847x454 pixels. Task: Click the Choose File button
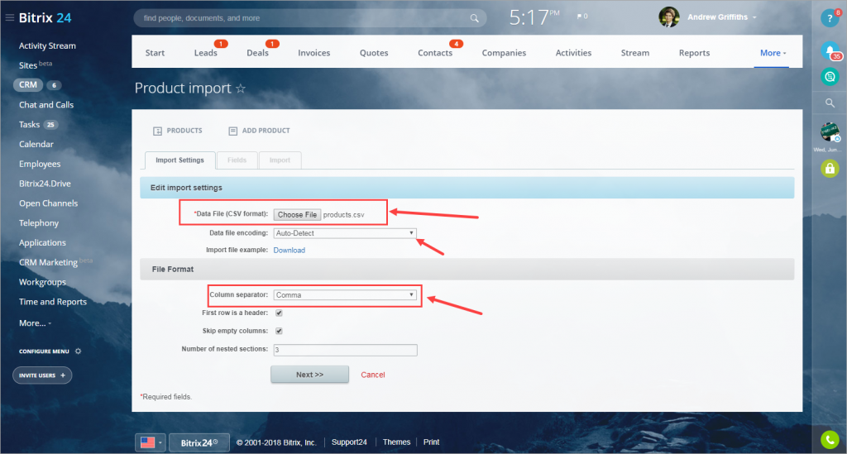point(297,215)
